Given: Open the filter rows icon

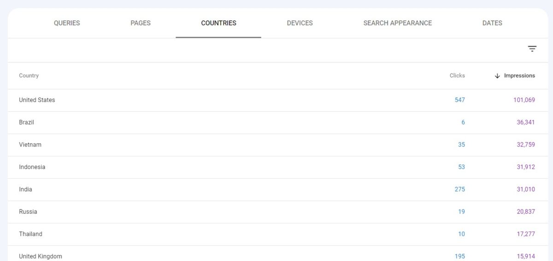Looking at the screenshot, I should [532, 49].
